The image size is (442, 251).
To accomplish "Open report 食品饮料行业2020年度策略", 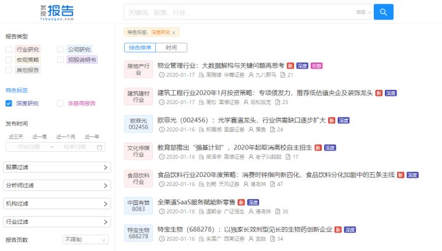I will [276, 175].
